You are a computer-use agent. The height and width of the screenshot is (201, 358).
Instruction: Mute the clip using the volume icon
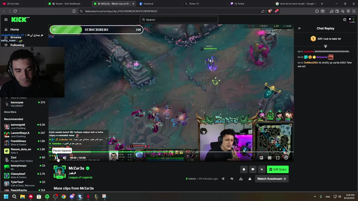pos(64,158)
